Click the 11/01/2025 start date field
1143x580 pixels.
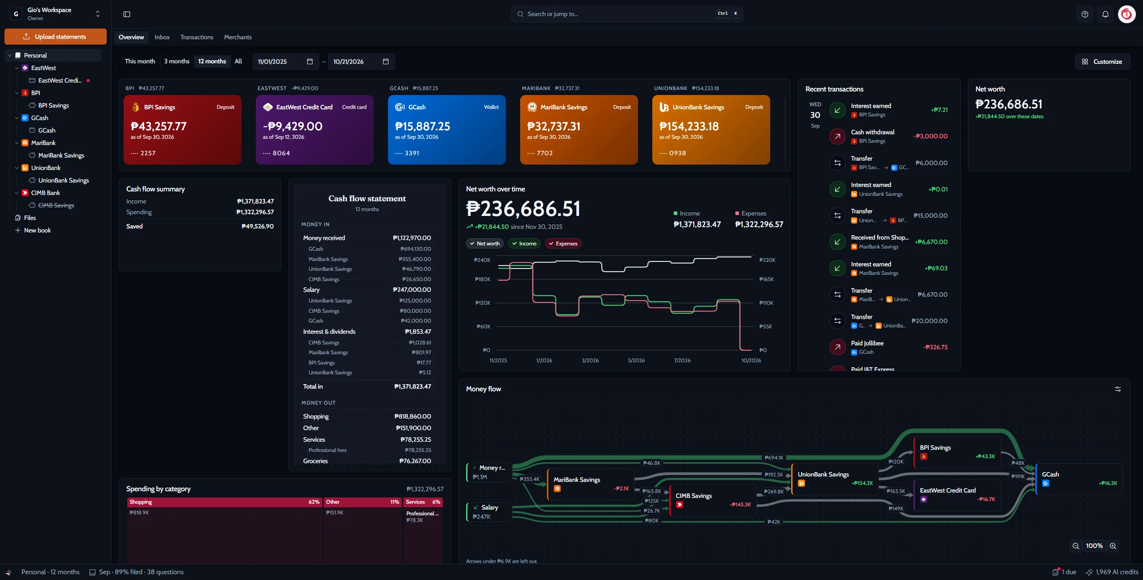click(286, 62)
